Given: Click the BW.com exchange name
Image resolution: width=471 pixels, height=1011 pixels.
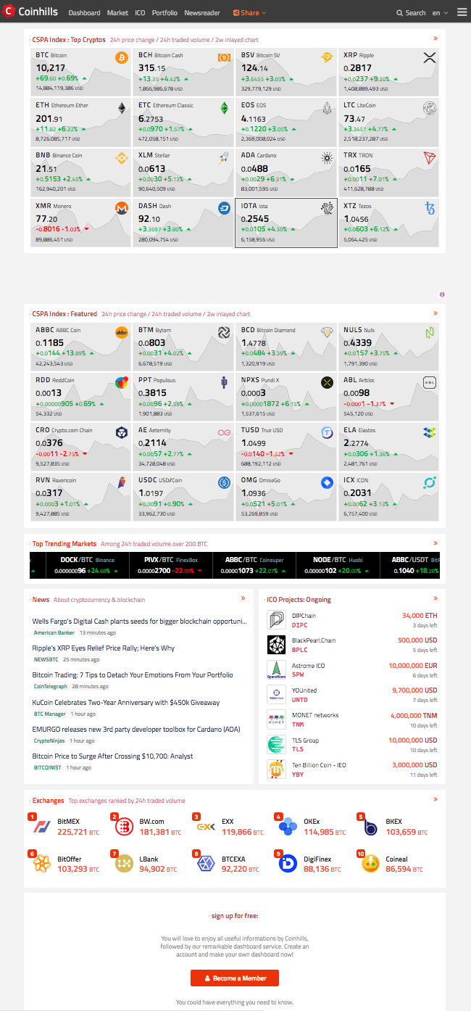Looking at the screenshot, I should coord(152,822).
